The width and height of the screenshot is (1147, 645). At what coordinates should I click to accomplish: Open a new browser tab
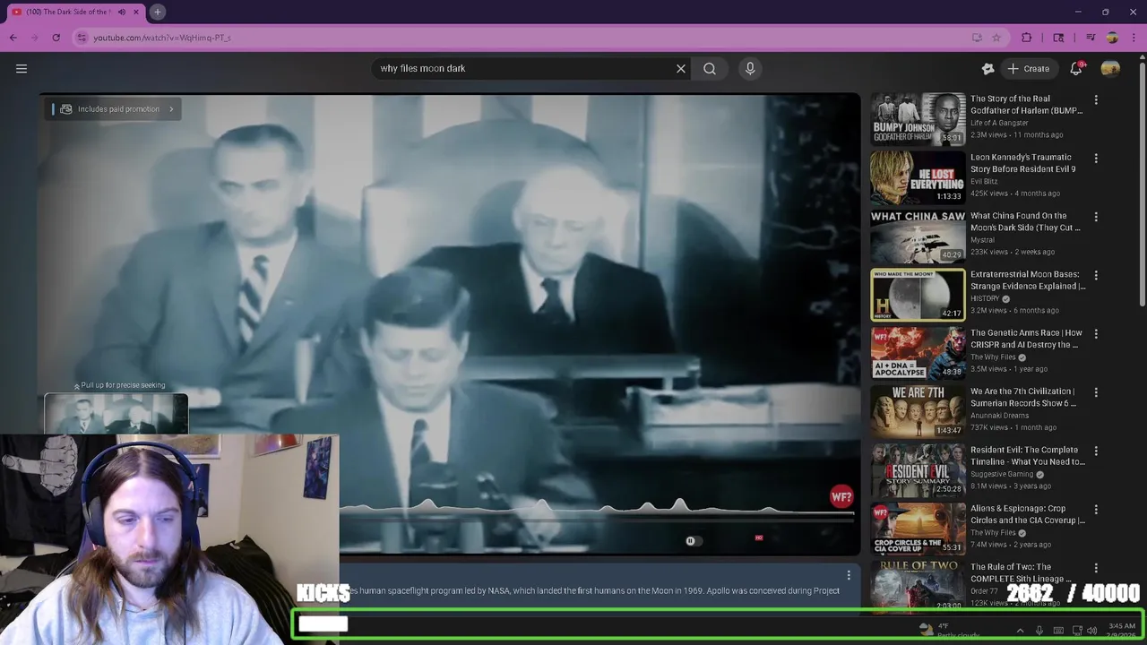157,12
